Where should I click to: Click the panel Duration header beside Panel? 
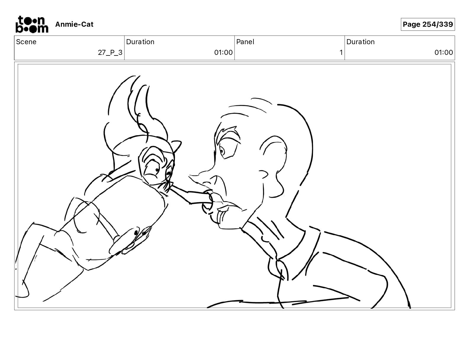pyautogui.click(x=360, y=42)
